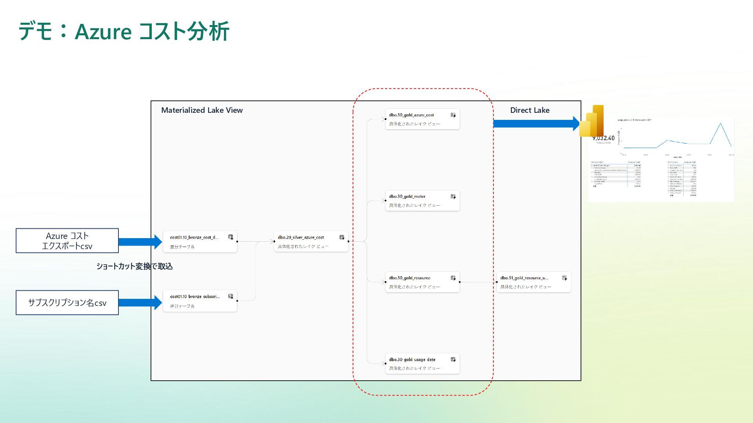Click delta table icon on bronze subscri... node
Viewport: 753px width, 423px height.
[x=231, y=296]
